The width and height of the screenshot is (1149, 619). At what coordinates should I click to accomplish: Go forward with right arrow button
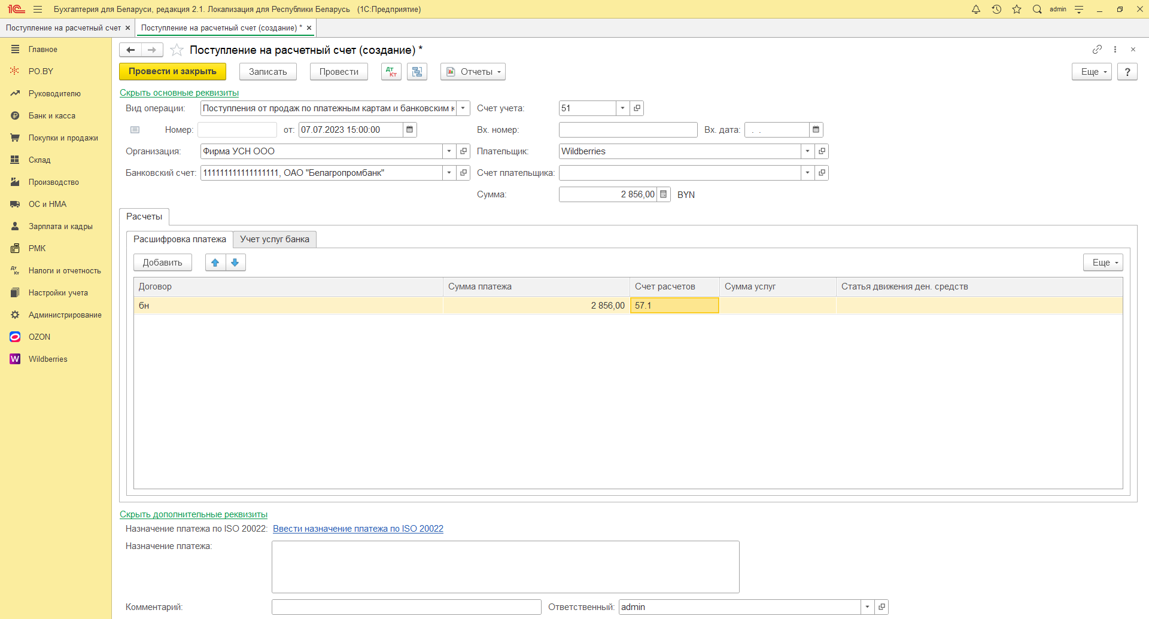tap(152, 50)
